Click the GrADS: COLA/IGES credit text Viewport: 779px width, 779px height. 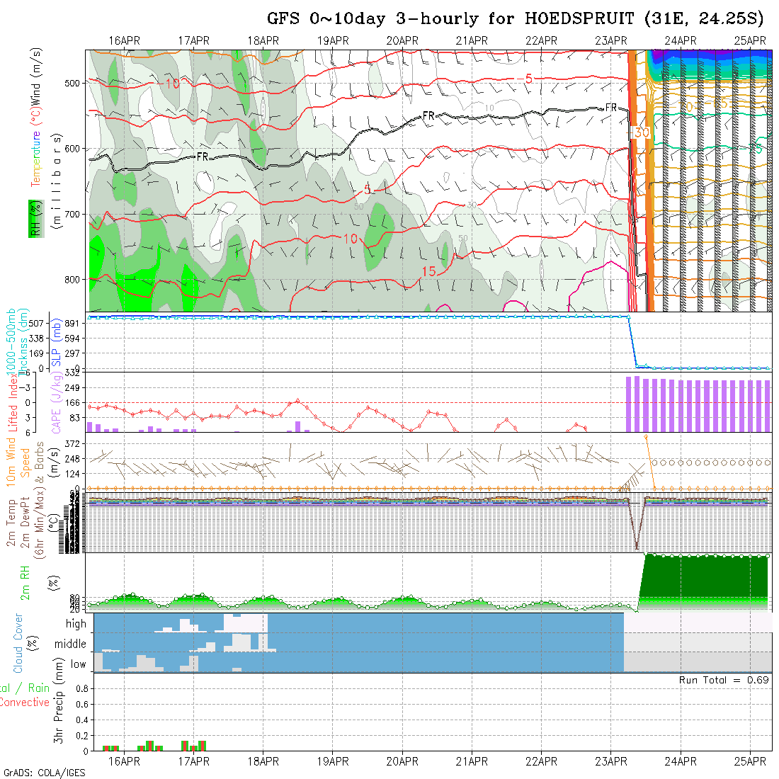44,773
